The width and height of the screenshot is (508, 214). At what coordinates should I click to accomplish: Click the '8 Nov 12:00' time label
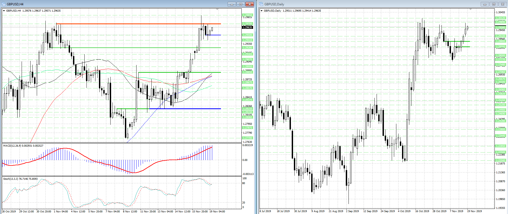(130, 212)
